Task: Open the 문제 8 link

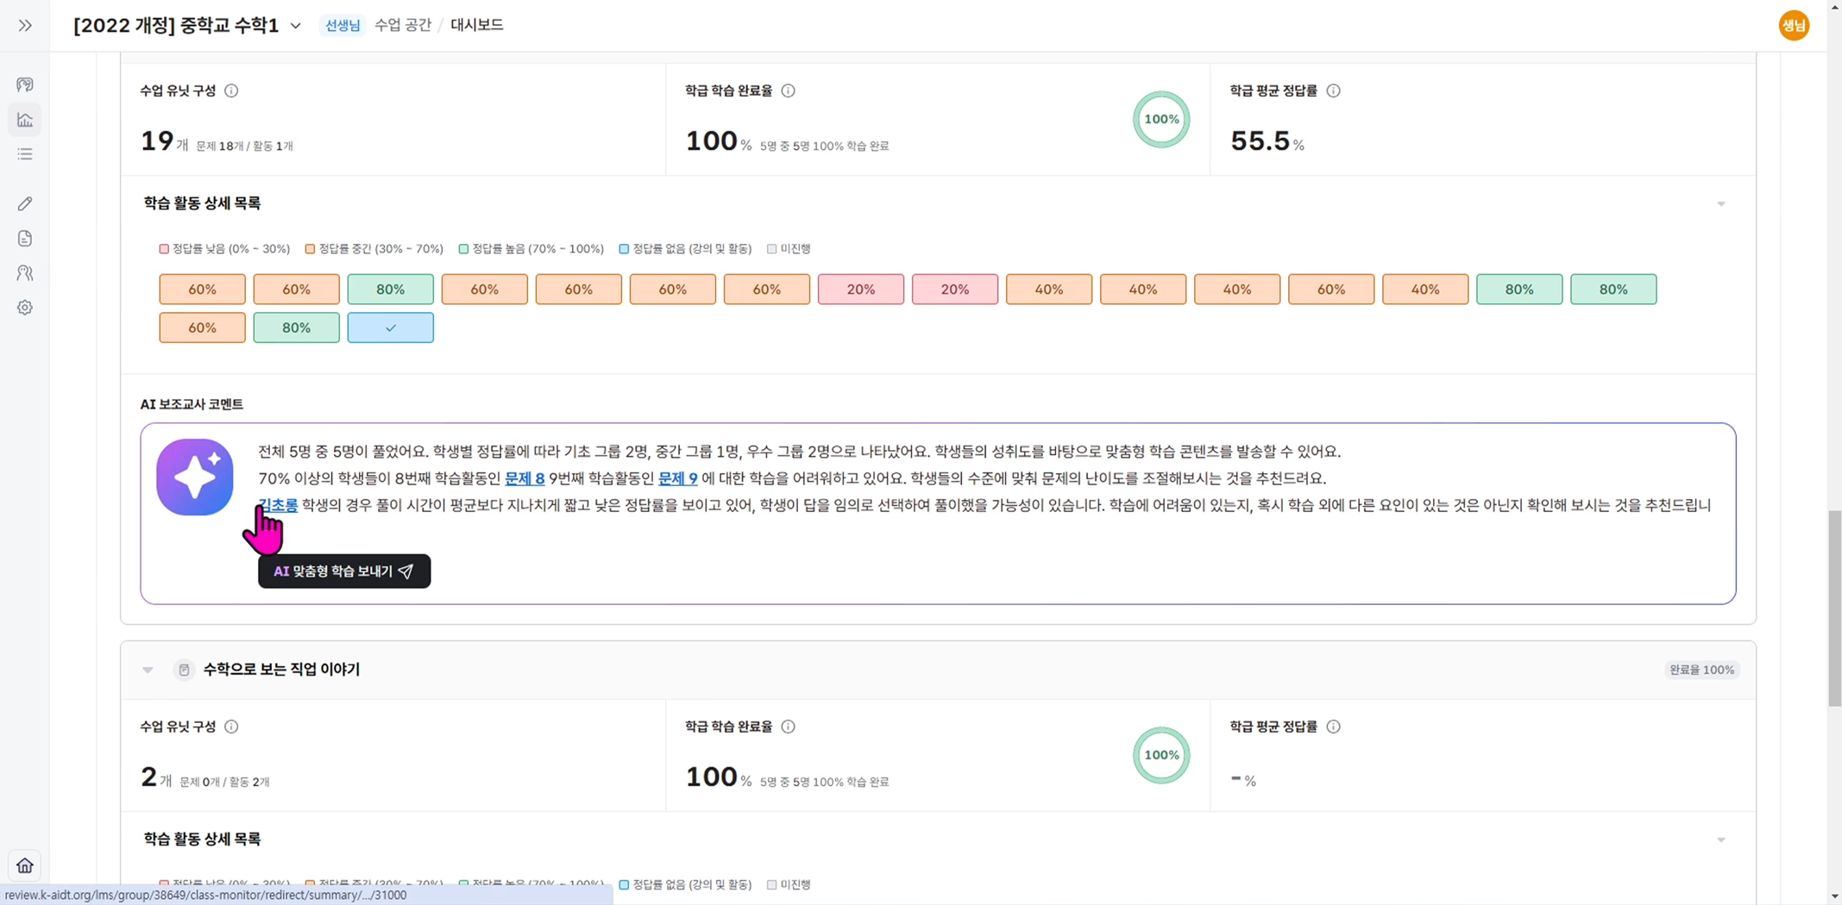Action: click(525, 478)
